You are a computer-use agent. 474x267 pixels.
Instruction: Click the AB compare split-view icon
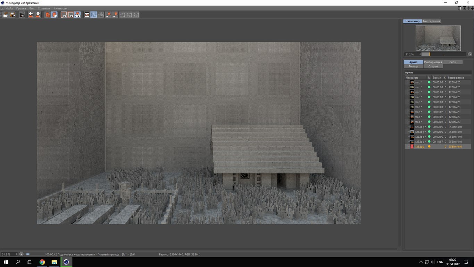pos(87,15)
